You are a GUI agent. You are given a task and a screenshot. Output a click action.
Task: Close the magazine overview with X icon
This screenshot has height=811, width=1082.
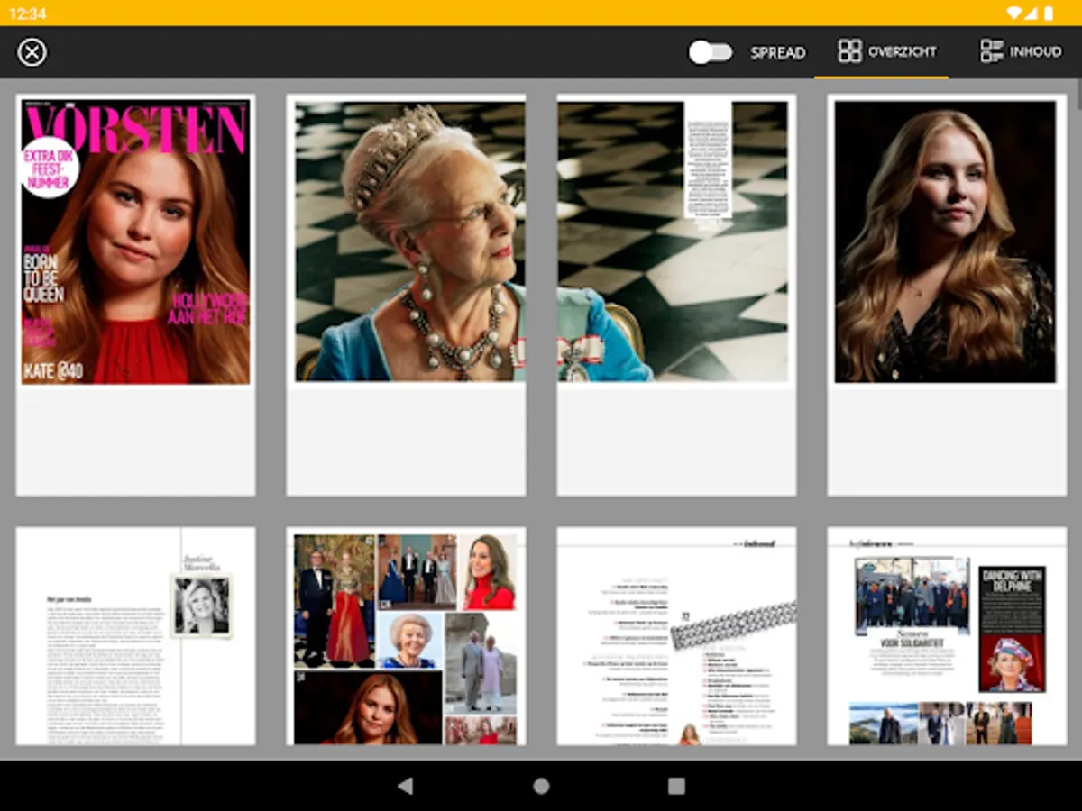tap(32, 52)
